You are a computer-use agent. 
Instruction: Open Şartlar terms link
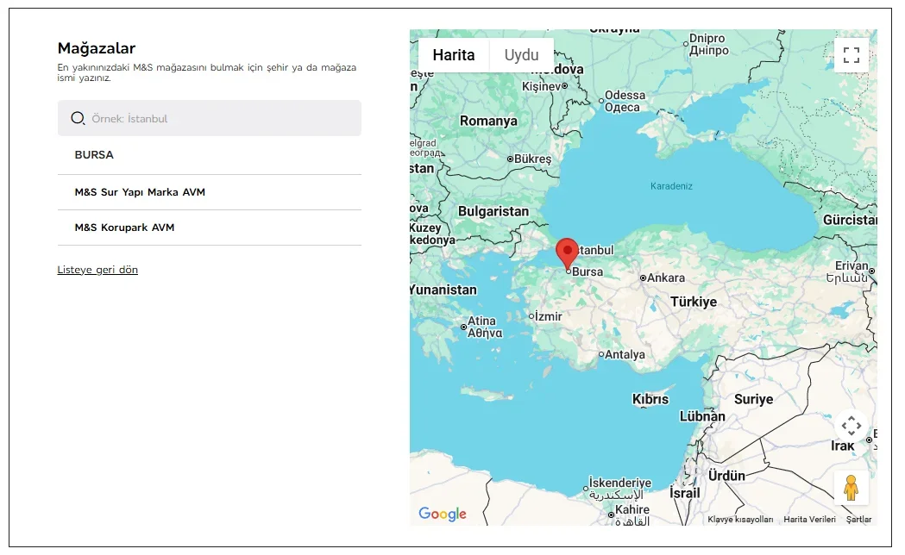coord(858,520)
